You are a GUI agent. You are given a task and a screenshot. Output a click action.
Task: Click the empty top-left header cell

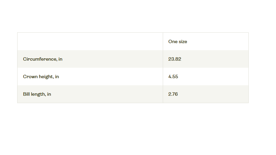click(x=90, y=41)
